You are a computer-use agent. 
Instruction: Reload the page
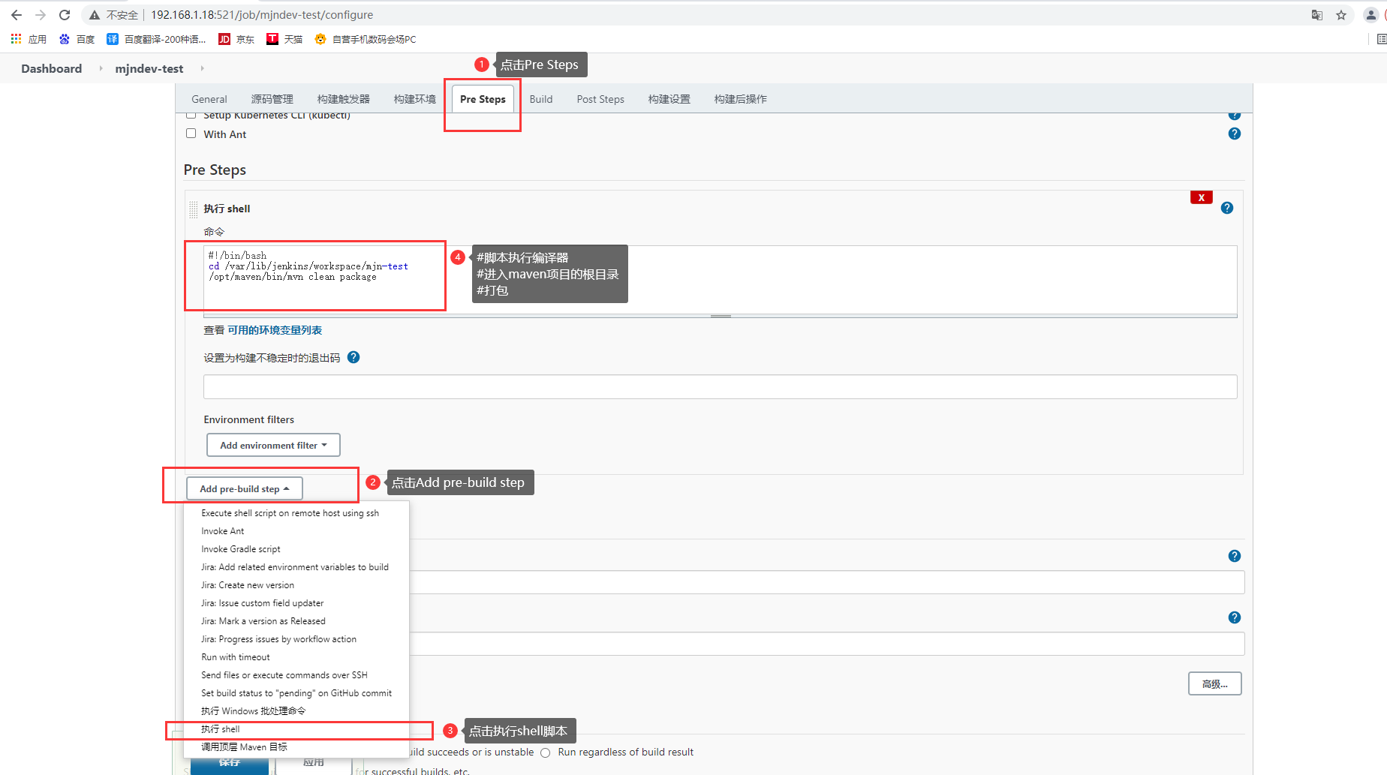tap(65, 15)
